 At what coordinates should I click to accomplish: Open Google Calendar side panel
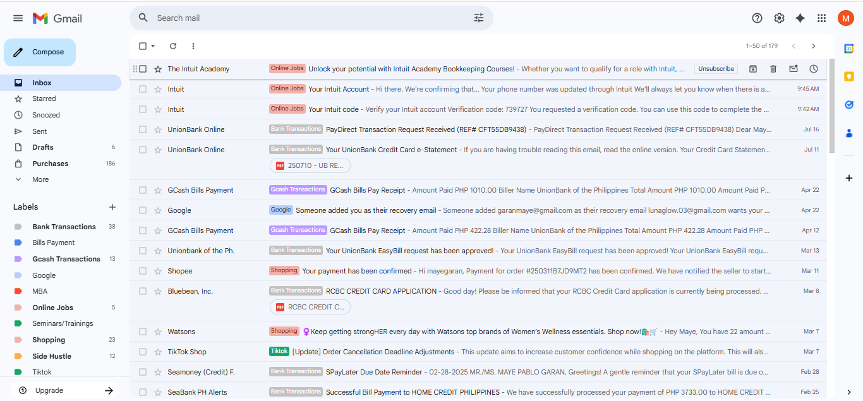[849, 48]
